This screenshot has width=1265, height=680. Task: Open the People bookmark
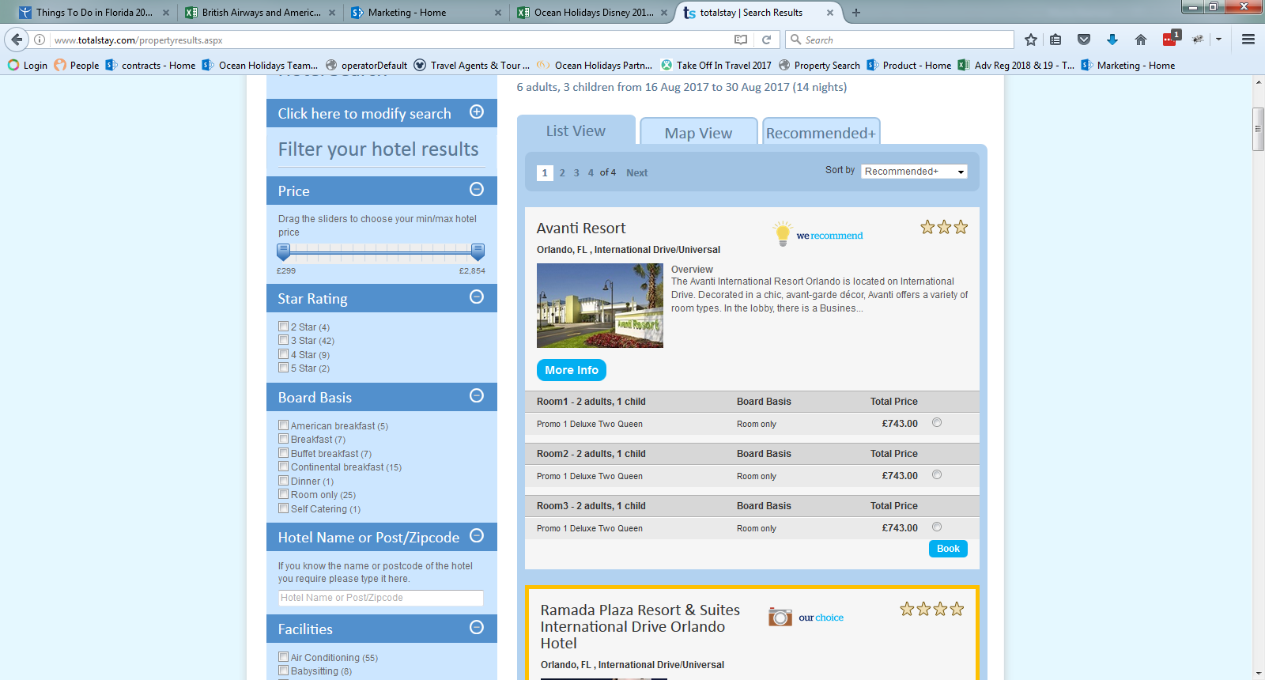[77, 66]
